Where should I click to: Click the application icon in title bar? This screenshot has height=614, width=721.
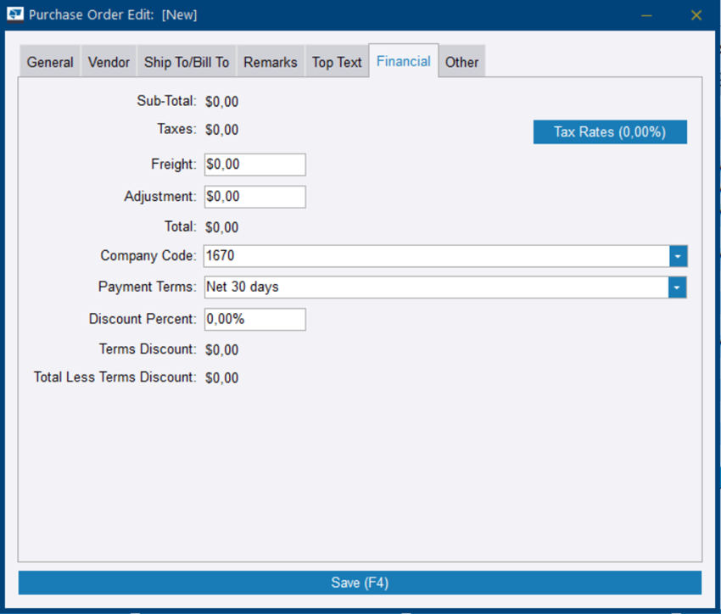[14, 14]
